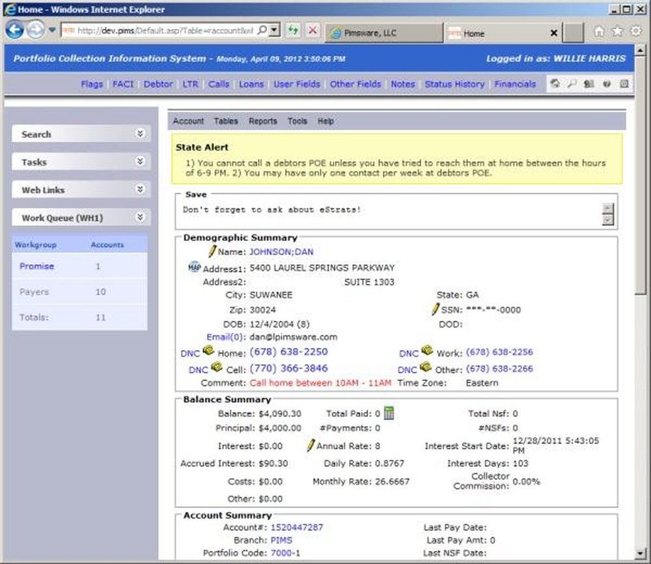
Task: Open the Financials link
Action: point(515,84)
